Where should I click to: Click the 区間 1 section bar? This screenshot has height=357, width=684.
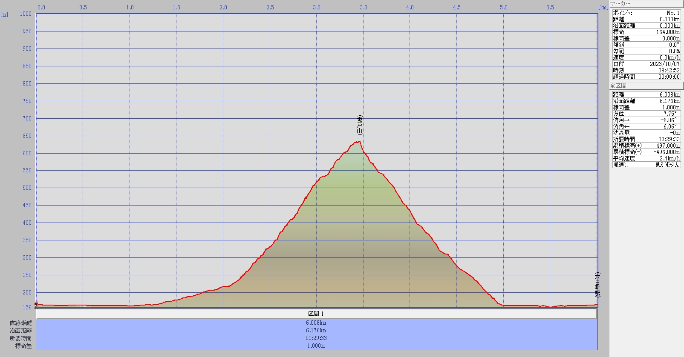coord(316,314)
